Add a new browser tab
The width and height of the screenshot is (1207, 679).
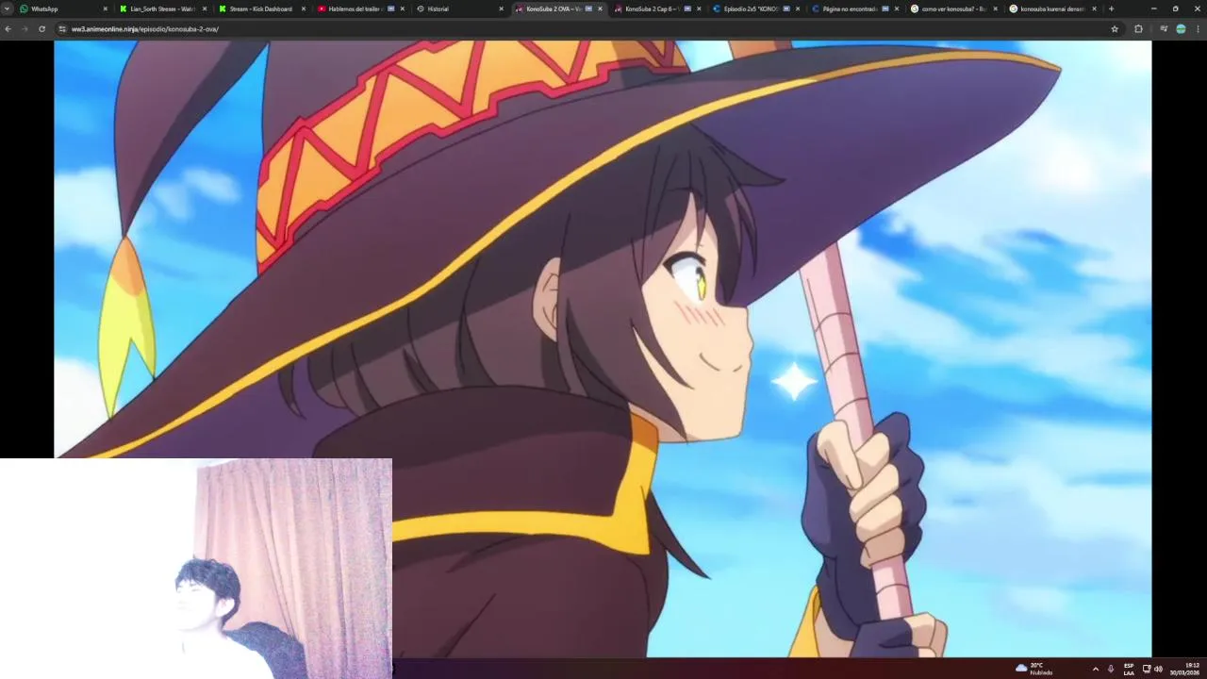(1111, 8)
